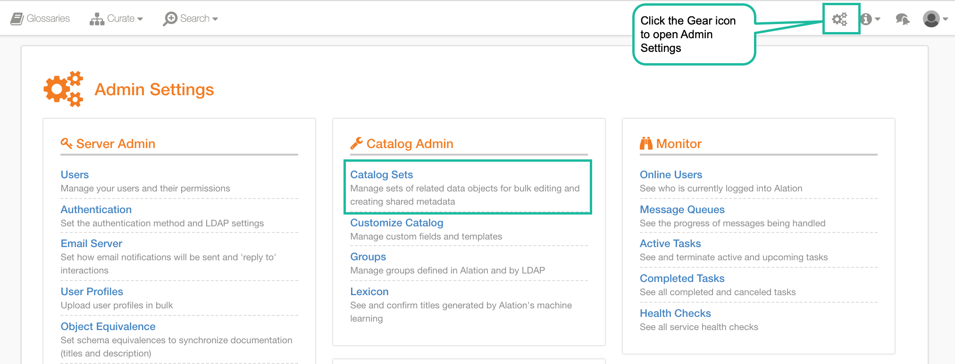Click 'See all service health checks' text
Screen dimensions: 955x364
[x=699, y=327]
